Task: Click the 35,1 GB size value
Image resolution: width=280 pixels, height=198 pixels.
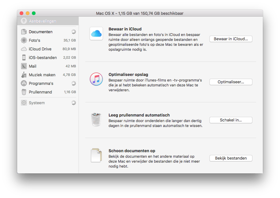Action: (x=70, y=40)
